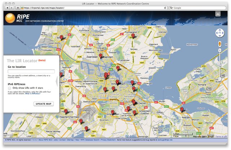Select the map pin on Ringweg Noord
231x150 pixels.
tap(118, 68)
